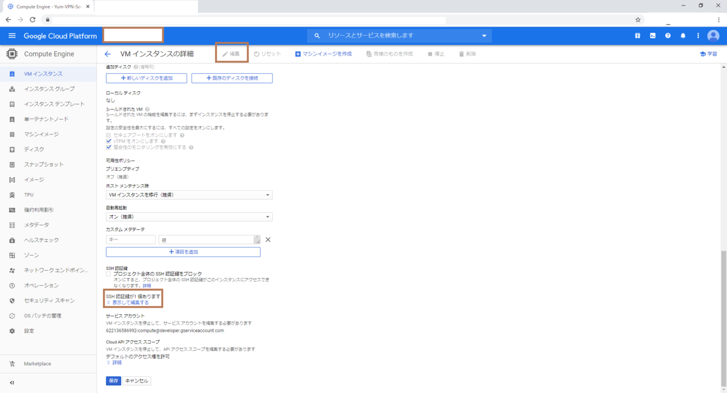The width and height of the screenshot is (727, 393).
Task: Check プロジェクト全体の SSH 認証鍵をブロック
Action: click(108, 275)
